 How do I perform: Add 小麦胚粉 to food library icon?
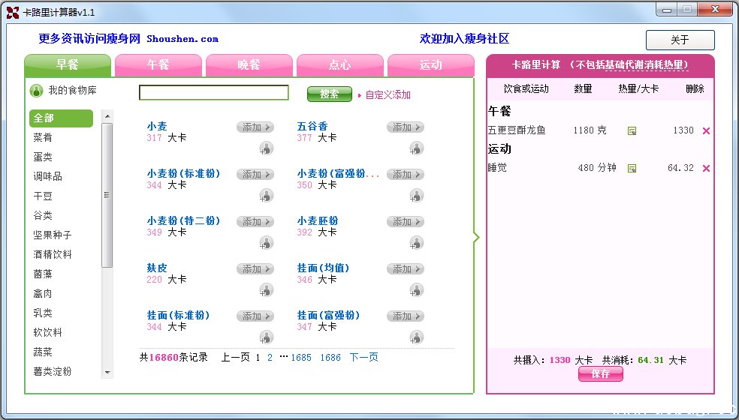click(416, 243)
